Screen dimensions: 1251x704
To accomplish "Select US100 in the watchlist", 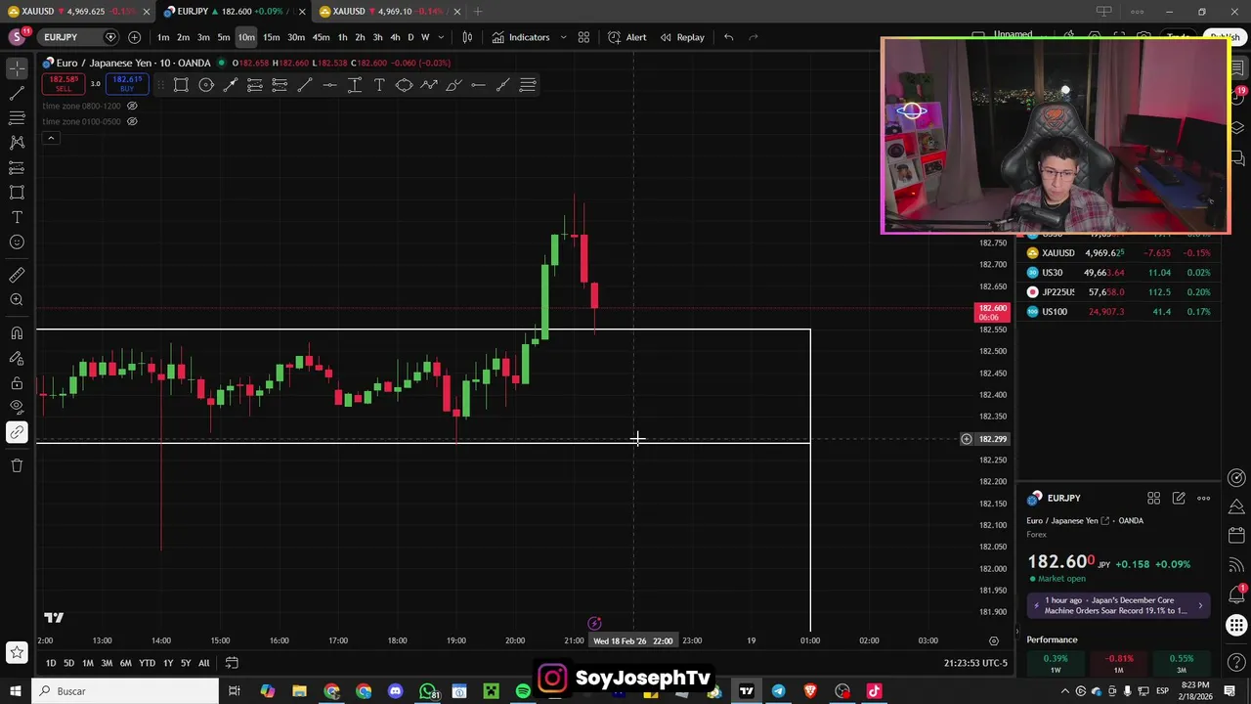I will click(x=1117, y=312).
